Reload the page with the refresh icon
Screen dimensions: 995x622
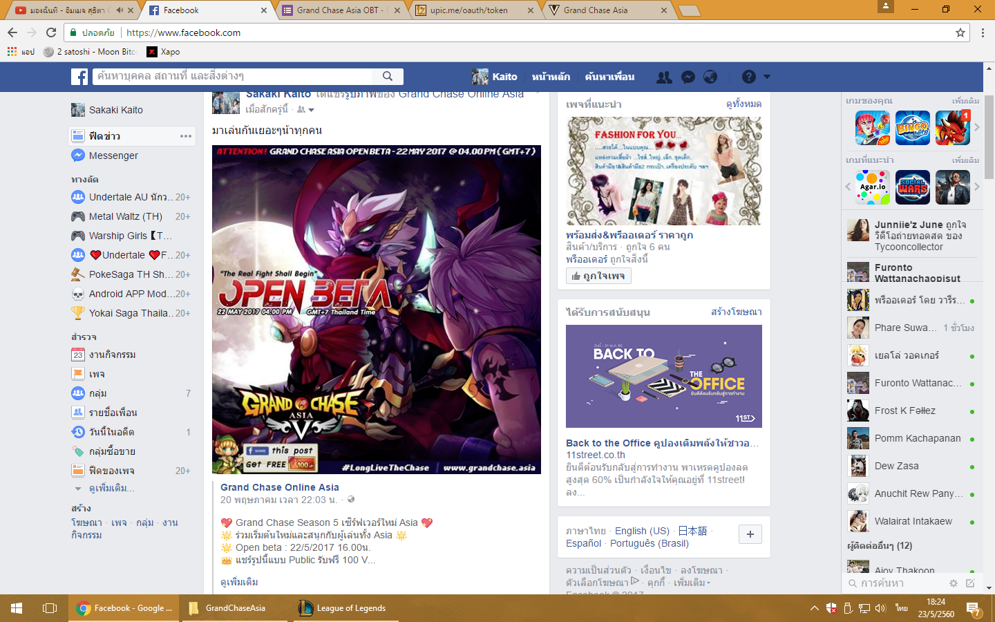pyautogui.click(x=51, y=32)
